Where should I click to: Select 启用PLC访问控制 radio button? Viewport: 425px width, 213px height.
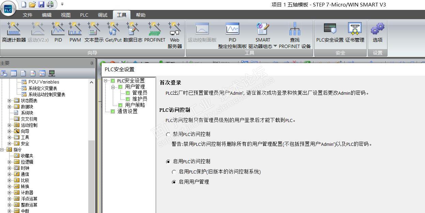tap(168, 162)
